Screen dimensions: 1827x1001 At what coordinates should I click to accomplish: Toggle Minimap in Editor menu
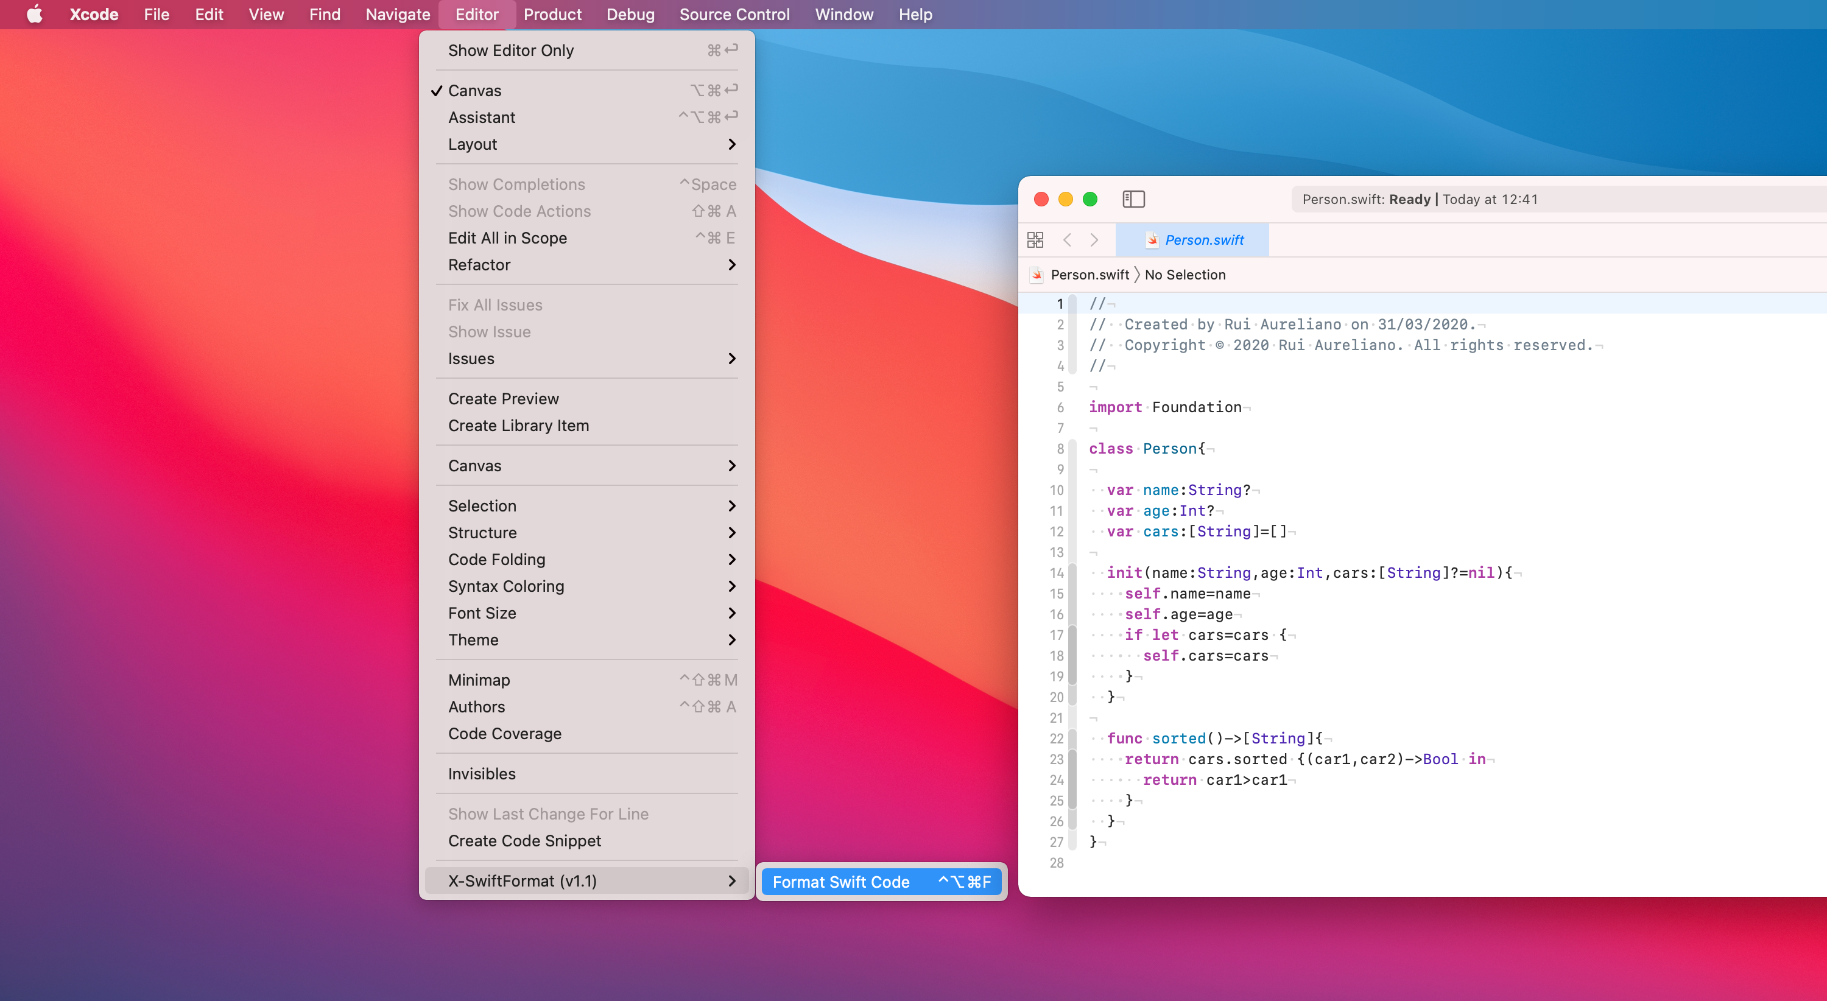[479, 680]
